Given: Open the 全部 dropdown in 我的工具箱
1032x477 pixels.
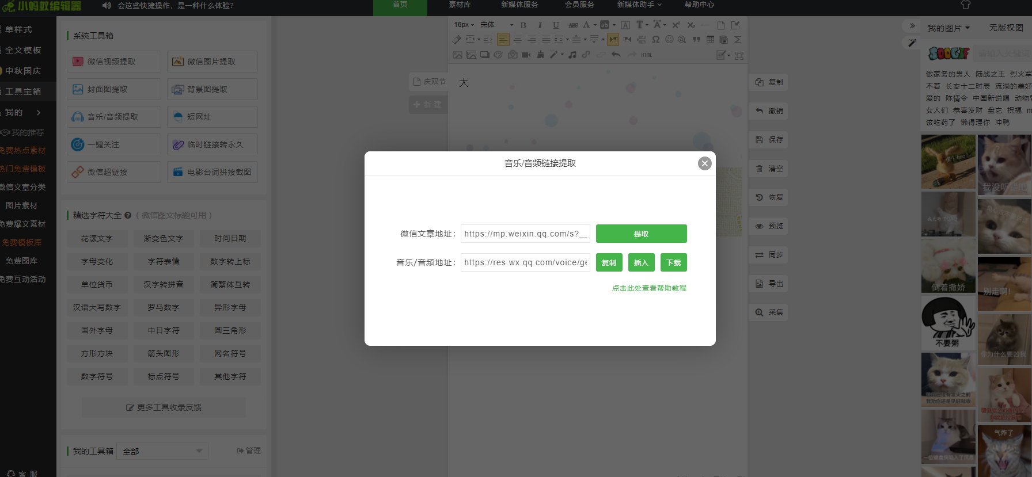Looking at the screenshot, I should pyautogui.click(x=162, y=451).
